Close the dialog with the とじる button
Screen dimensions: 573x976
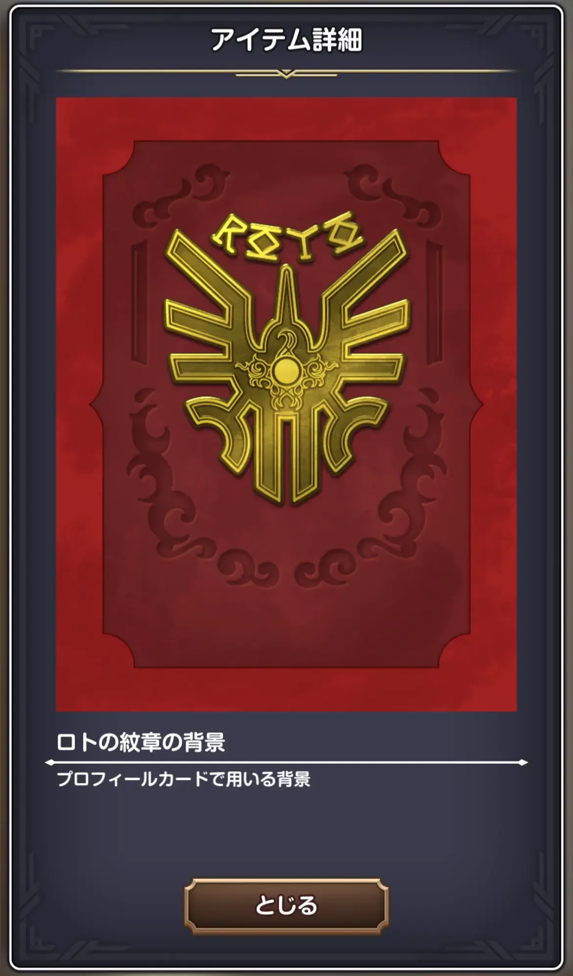pyautogui.click(x=286, y=906)
